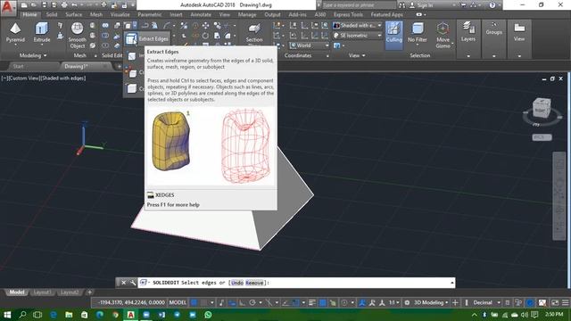This screenshot has height=321, width=571.
Task: Open File Explorer from the taskbar
Action: [x=69, y=315]
